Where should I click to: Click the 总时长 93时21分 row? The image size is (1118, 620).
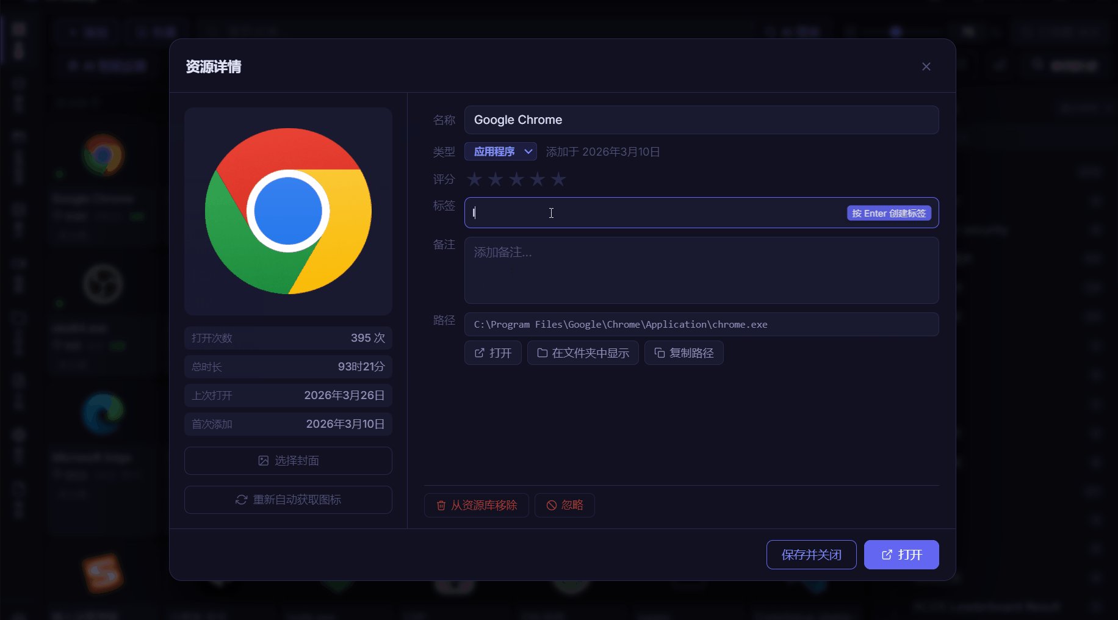tap(288, 366)
